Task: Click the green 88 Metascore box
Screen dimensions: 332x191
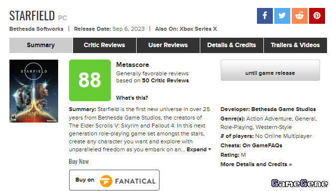Action: click(90, 80)
